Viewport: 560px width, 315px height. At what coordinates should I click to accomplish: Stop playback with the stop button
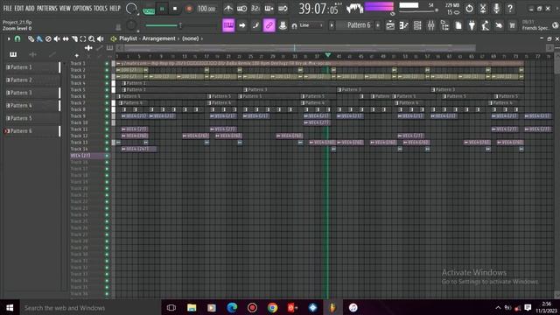tap(175, 9)
